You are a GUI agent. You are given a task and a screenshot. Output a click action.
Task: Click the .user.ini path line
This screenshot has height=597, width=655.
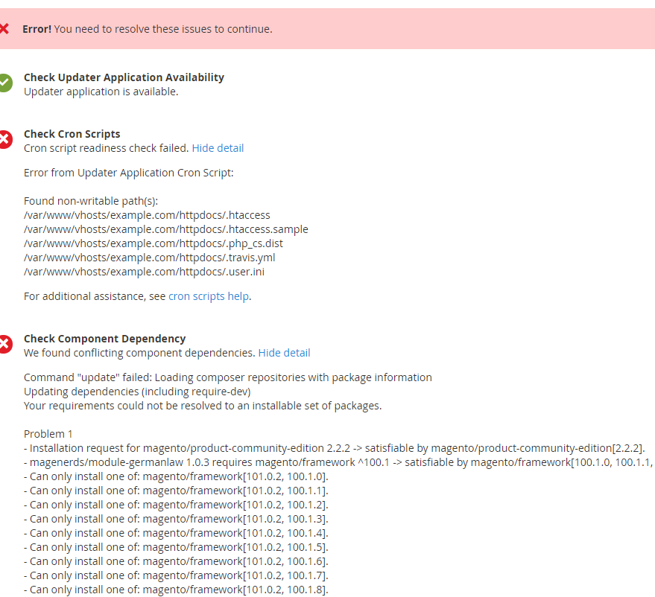point(144,272)
